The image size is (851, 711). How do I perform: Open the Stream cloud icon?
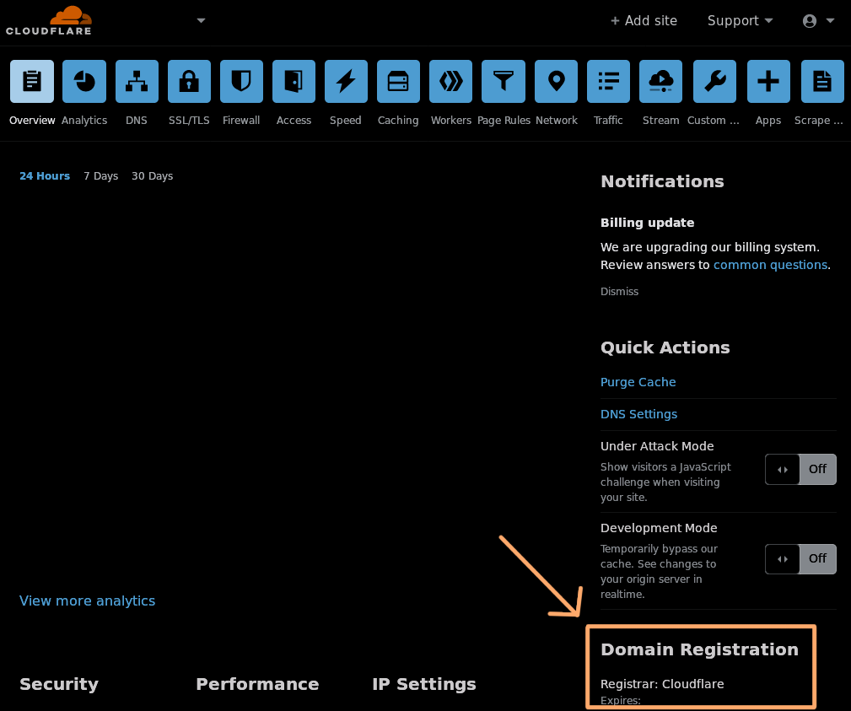click(660, 82)
